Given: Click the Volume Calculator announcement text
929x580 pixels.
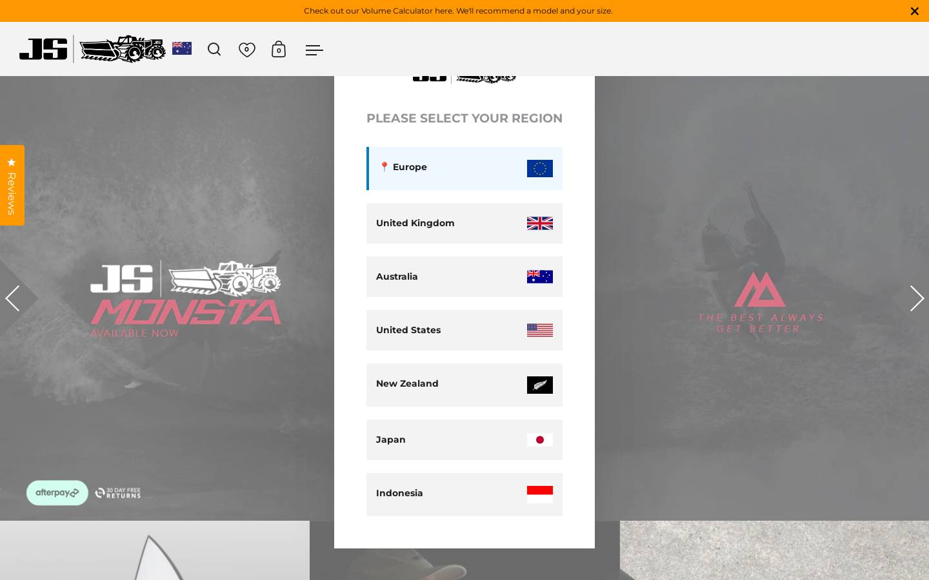Looking at the screenshot, I should click(458, 11).
